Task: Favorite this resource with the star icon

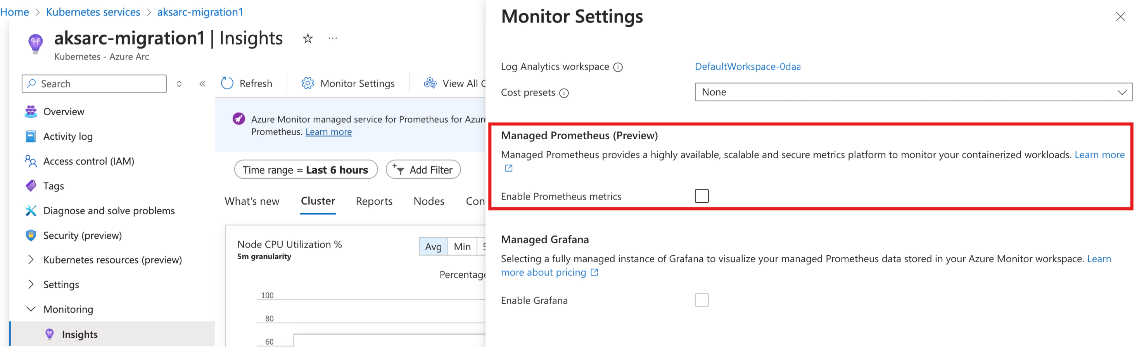Action: click(x=308, y=39)
